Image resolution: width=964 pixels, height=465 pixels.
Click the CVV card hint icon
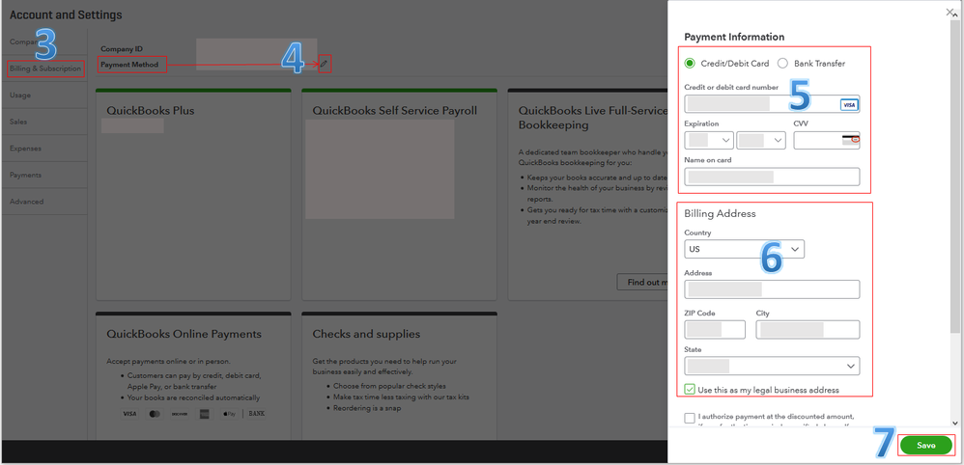[x=850, y=140]
